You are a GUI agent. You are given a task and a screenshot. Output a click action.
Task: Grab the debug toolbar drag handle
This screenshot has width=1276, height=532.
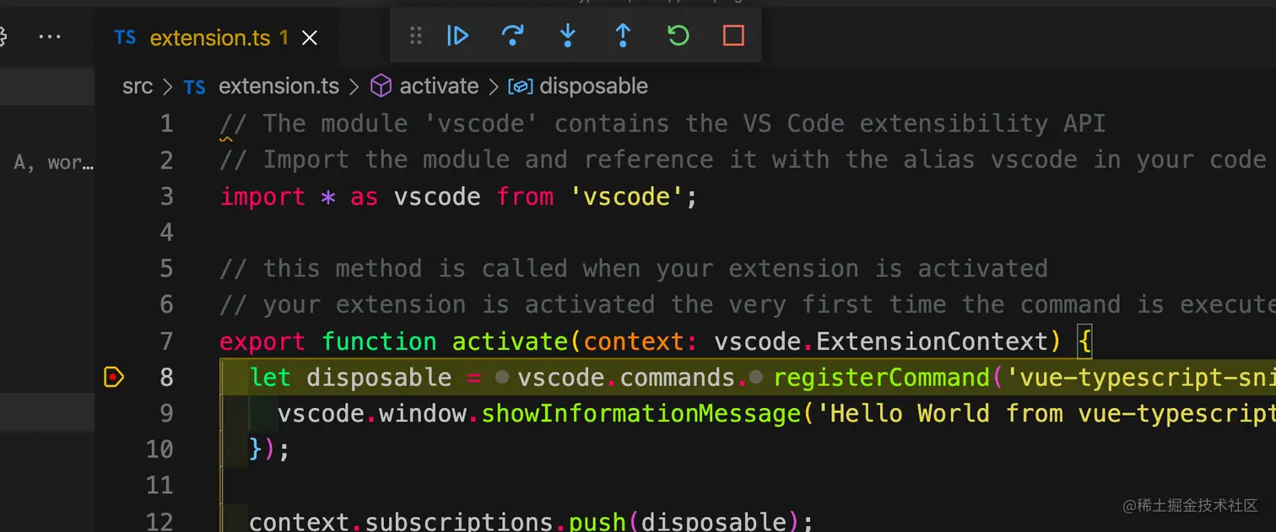[x=415, y=35]
